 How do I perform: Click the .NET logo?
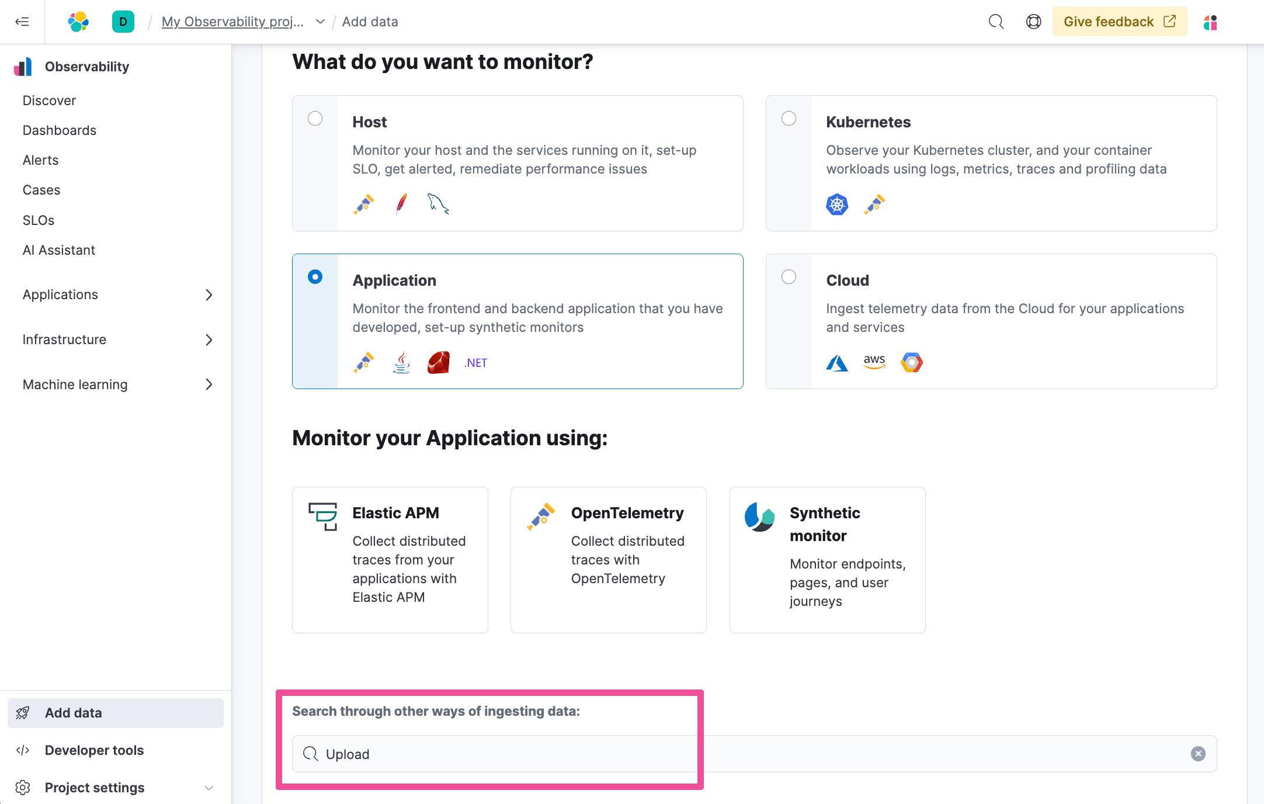476,363
